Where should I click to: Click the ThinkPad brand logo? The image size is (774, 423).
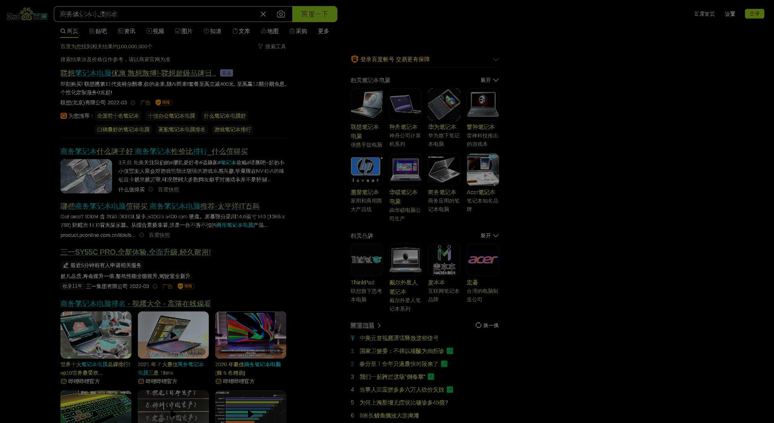coord(367,260)
